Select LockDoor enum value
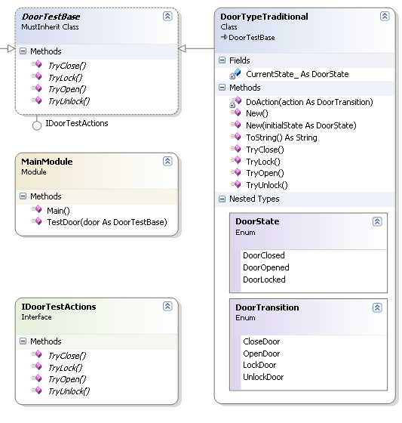 click(259, 365)
